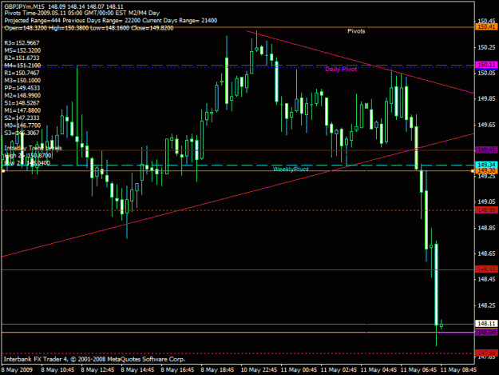Select the 149.85 price scale value
Image resolution: width=499 pixels, height=375 pixels.
click(486, 99)
